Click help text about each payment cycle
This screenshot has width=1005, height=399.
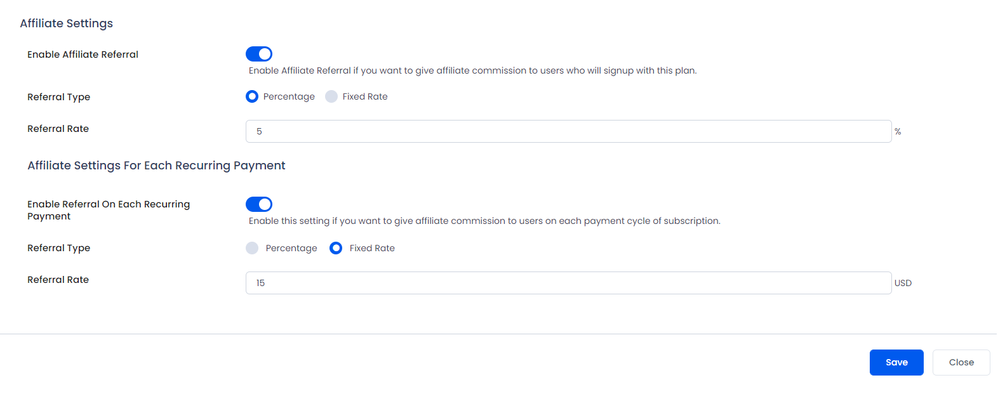[x=484, y=221]
